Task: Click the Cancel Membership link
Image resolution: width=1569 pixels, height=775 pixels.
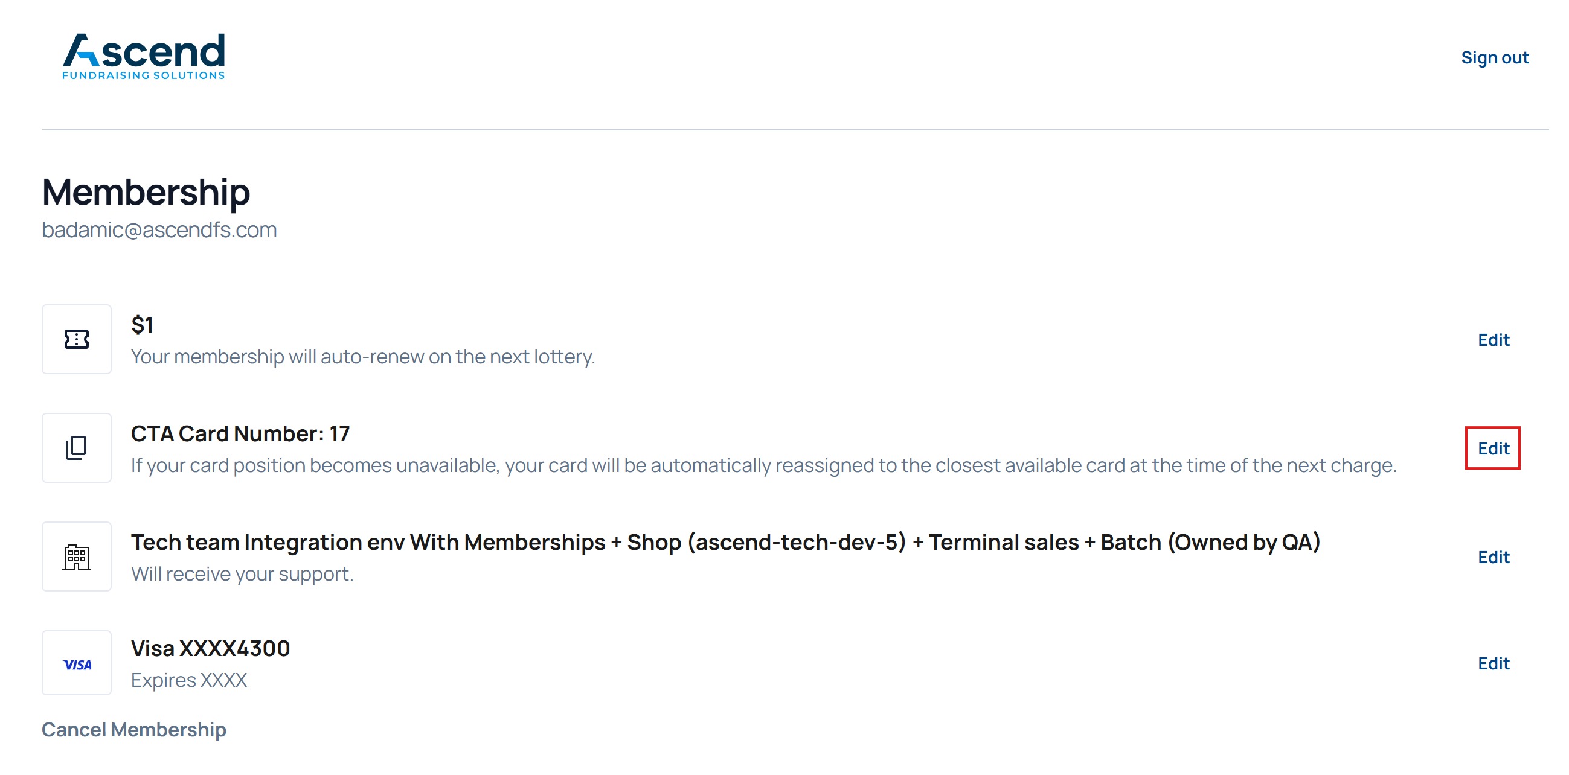Action: [x=134, y=729]
